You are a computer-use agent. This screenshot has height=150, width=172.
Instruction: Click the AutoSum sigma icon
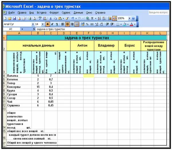pyautogui.click(x=92, y=18)
